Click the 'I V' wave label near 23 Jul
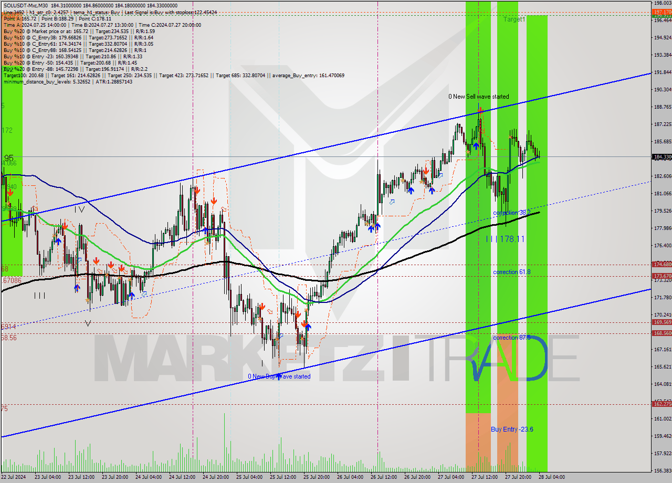This screenshot has height=483, width=672. point(79,208)
